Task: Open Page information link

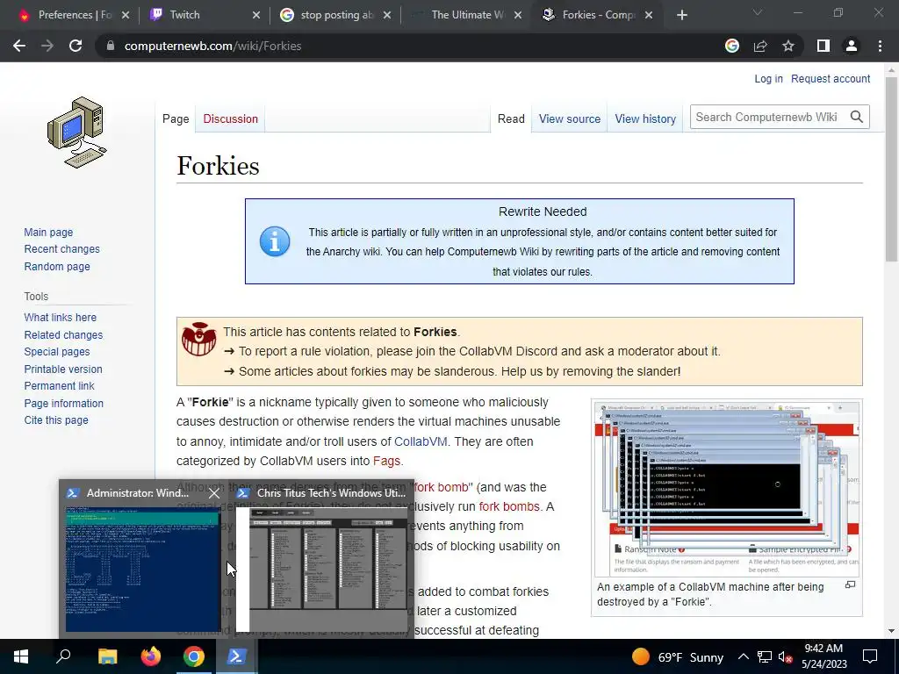Action: (x=63, y=403)
